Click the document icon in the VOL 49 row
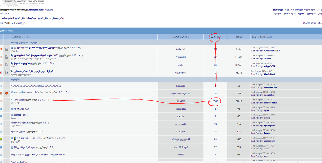Screen dimensions: 322x163 [7, 49]
